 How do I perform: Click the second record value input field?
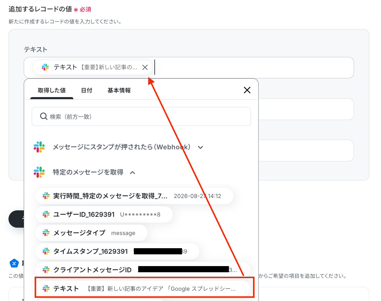pyautogui.click(x=306, y=109)
